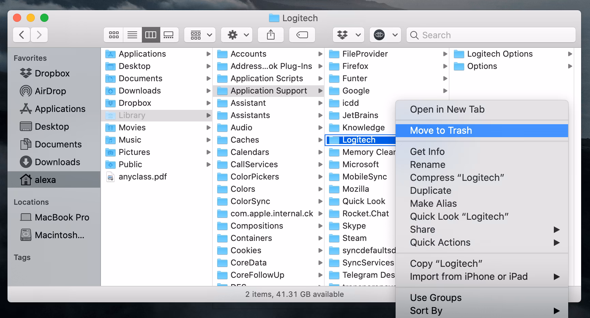Select the Containers folder
This screenshot has height=318, width=590.
pos(268,238)
